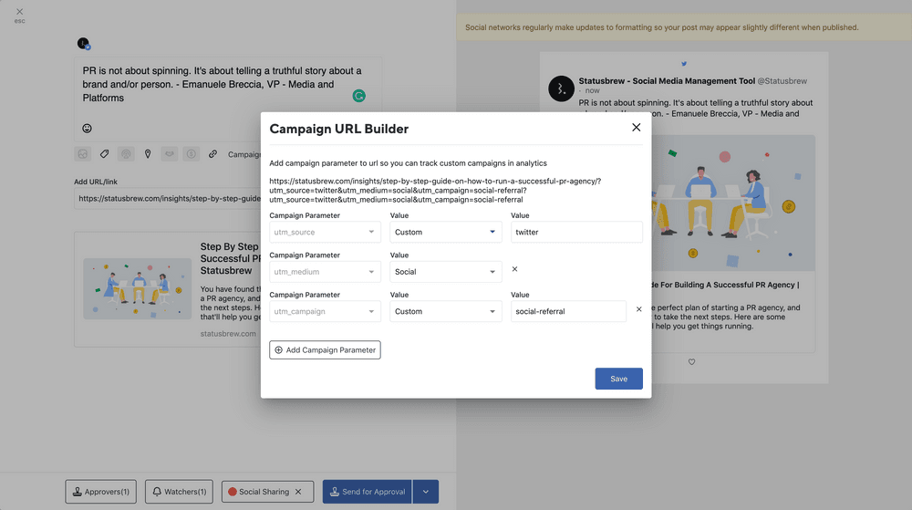The image size is (912, 510).
Task: Click the tag icon in composer toolbar
Action: pos(105,154)
